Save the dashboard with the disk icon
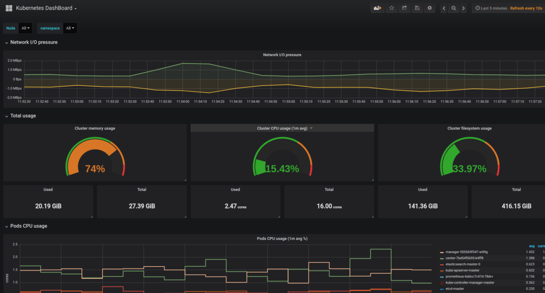Viewport: 545px width, 293px height. (417, 8)
